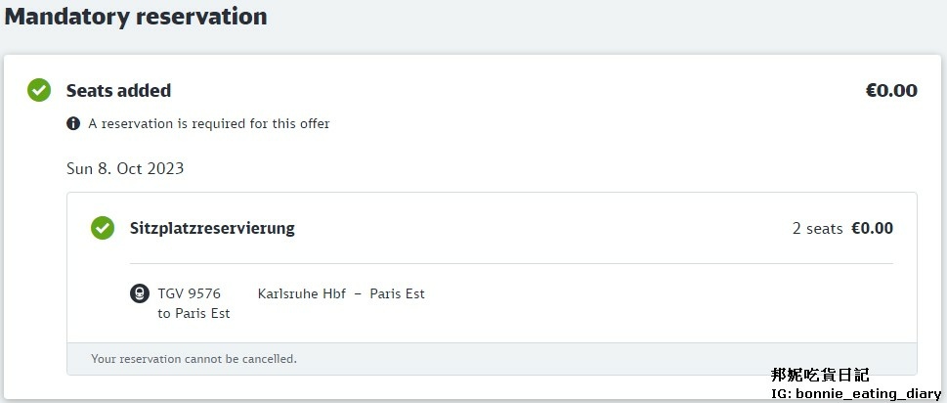Click the 邦妮吃貨日記 watermark text
This screenshot has height=403, width=947.
pyautogui.click(x=819, y=375)
